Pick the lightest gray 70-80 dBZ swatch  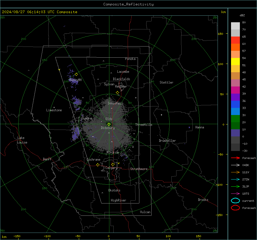click(x=235, y=26)
